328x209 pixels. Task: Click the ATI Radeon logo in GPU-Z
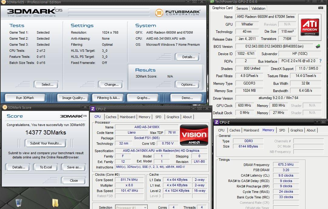[309, 27]
